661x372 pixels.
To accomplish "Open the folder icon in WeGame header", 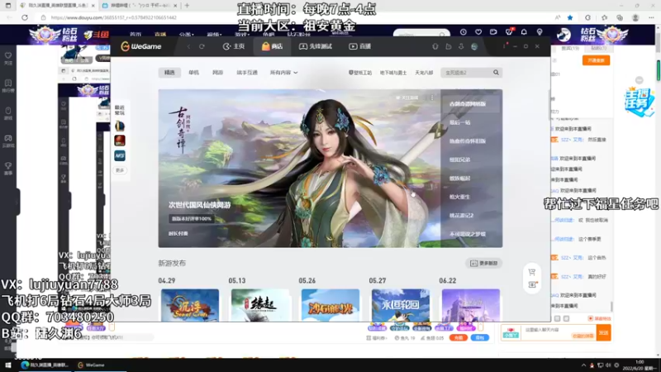I will [x=449, y=46].
